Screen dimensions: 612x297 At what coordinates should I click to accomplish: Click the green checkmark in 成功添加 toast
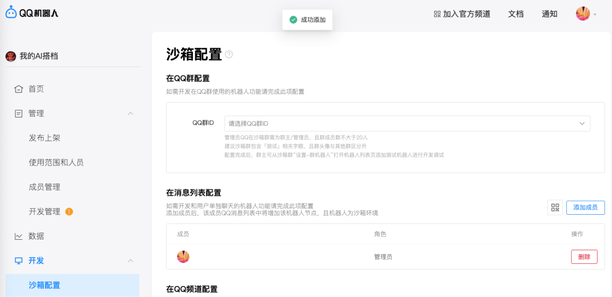[293, 20]
